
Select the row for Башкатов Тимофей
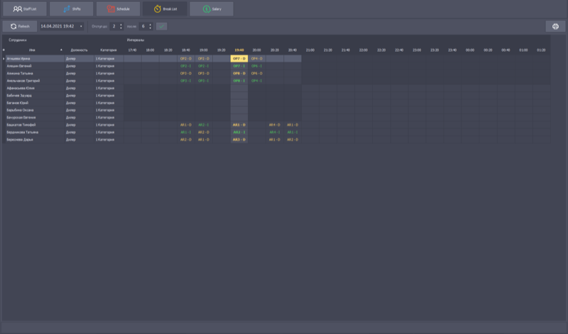pyautogui.click(x=28, y=125)
